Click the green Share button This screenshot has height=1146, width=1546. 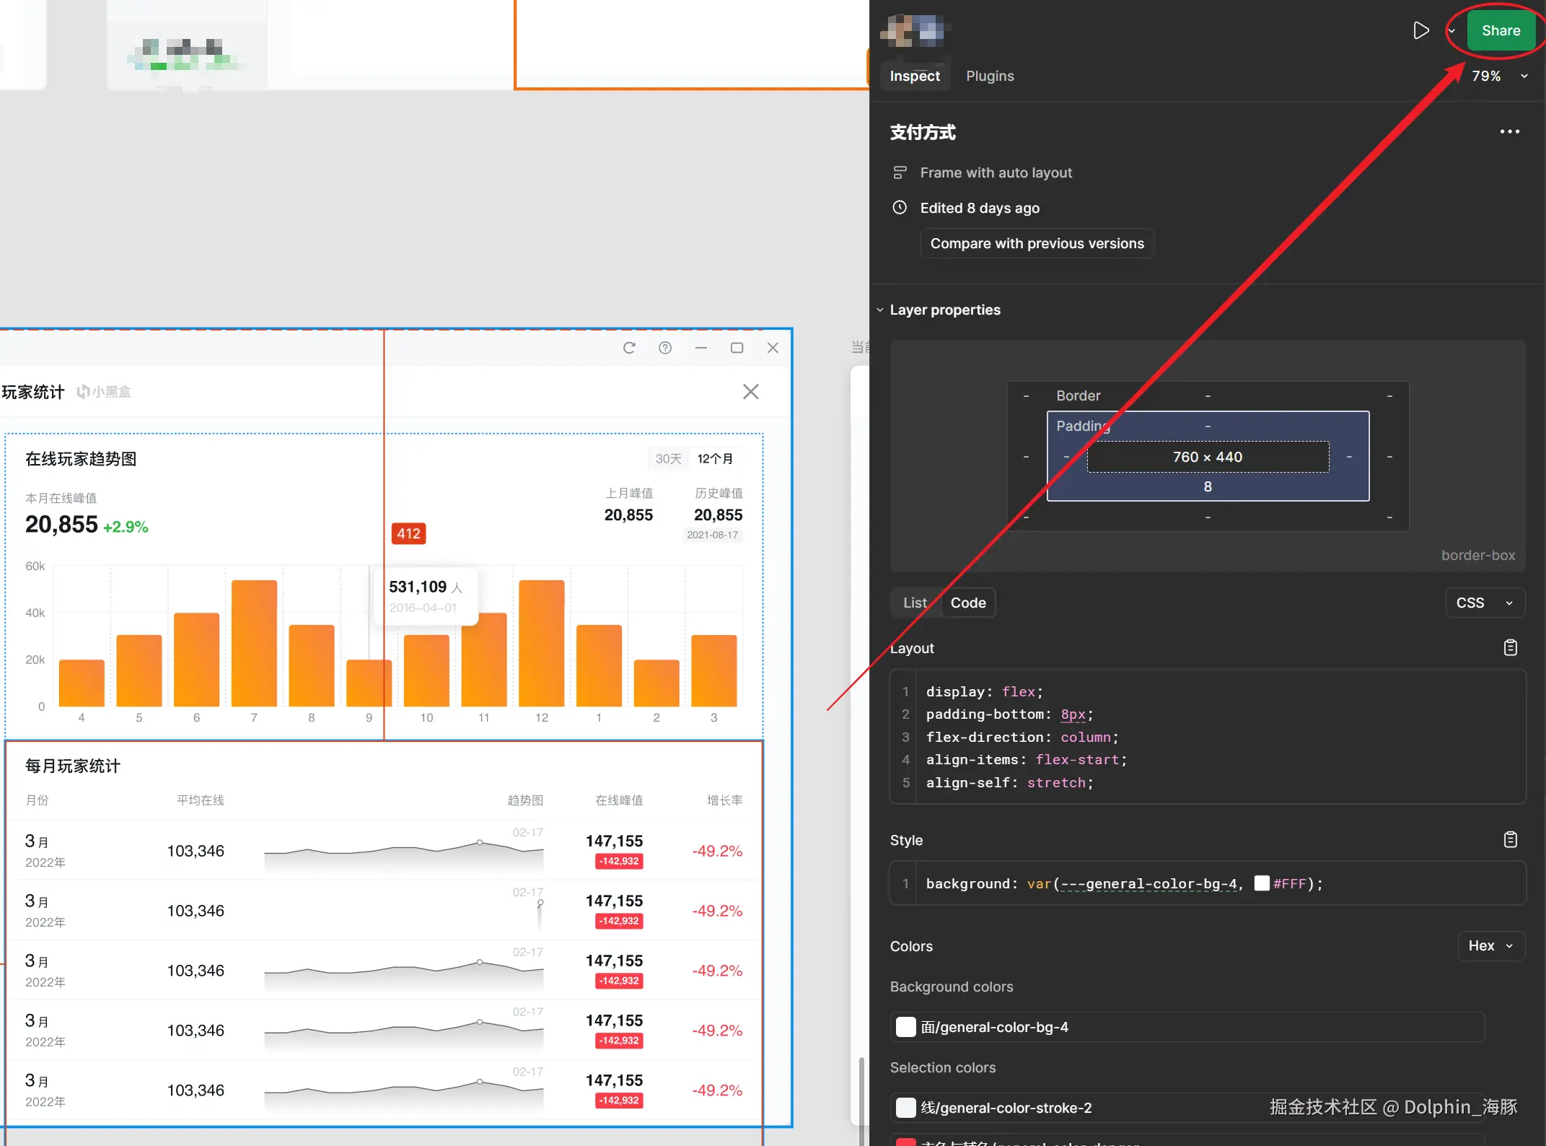pyautogui.click(x=1501, y=30)
